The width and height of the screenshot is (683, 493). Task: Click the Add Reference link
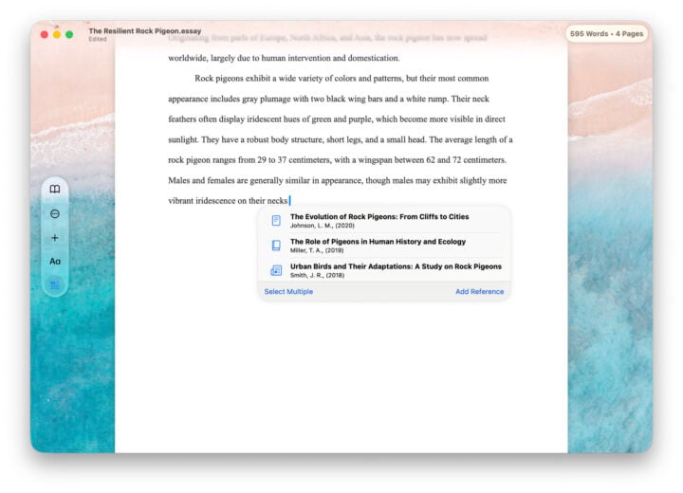pyautogui.click(x=480, y=292)
